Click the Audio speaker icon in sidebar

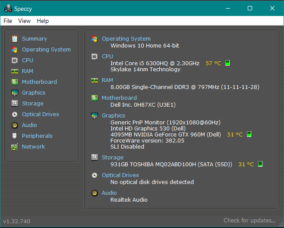(15, 125)
